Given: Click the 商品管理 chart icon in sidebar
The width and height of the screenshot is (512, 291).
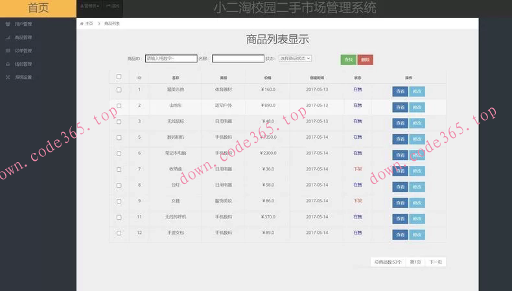Looking at the screenshot, I should [x=8, y=37].
